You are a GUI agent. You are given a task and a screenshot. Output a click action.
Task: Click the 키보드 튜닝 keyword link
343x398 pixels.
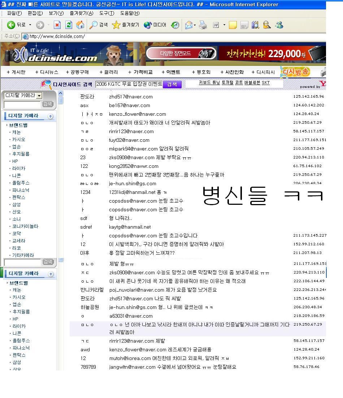click(209, 83)
